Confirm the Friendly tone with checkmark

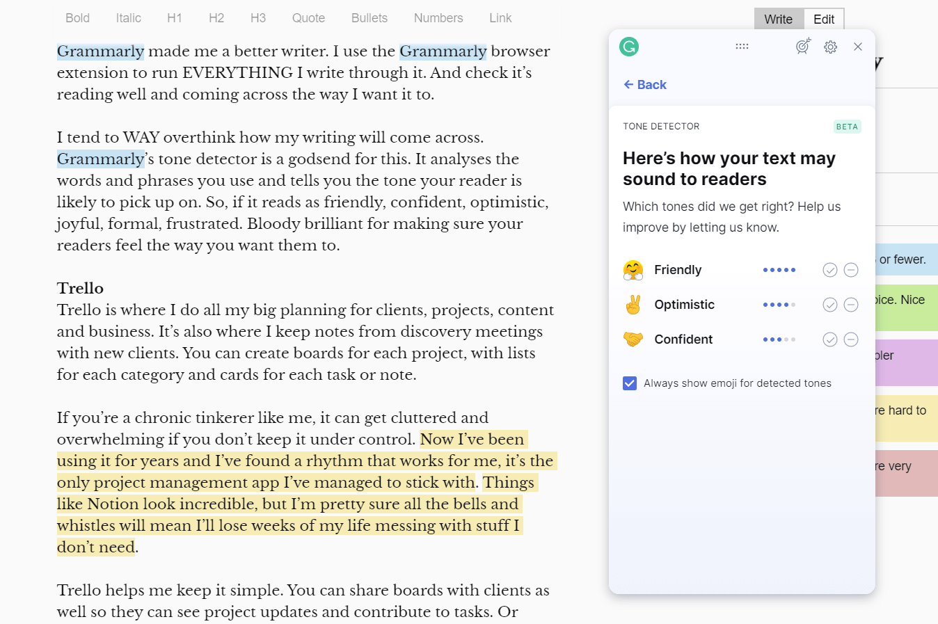[x=829, y=270]
